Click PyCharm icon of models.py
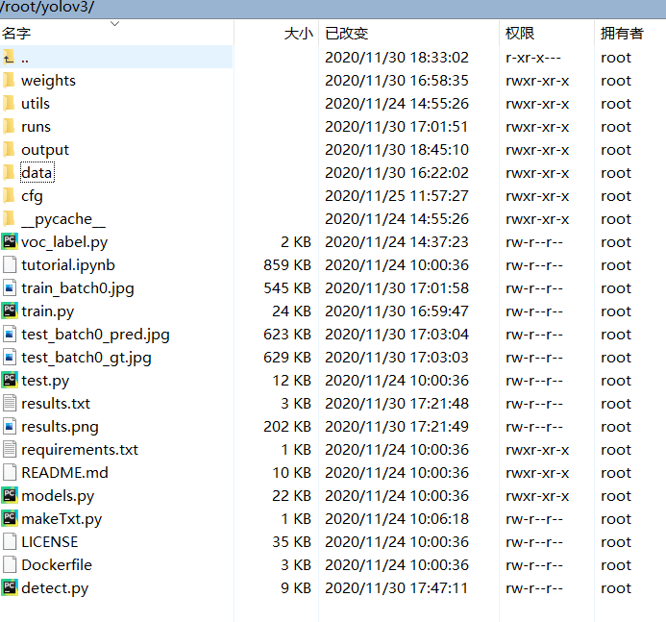 10,495
